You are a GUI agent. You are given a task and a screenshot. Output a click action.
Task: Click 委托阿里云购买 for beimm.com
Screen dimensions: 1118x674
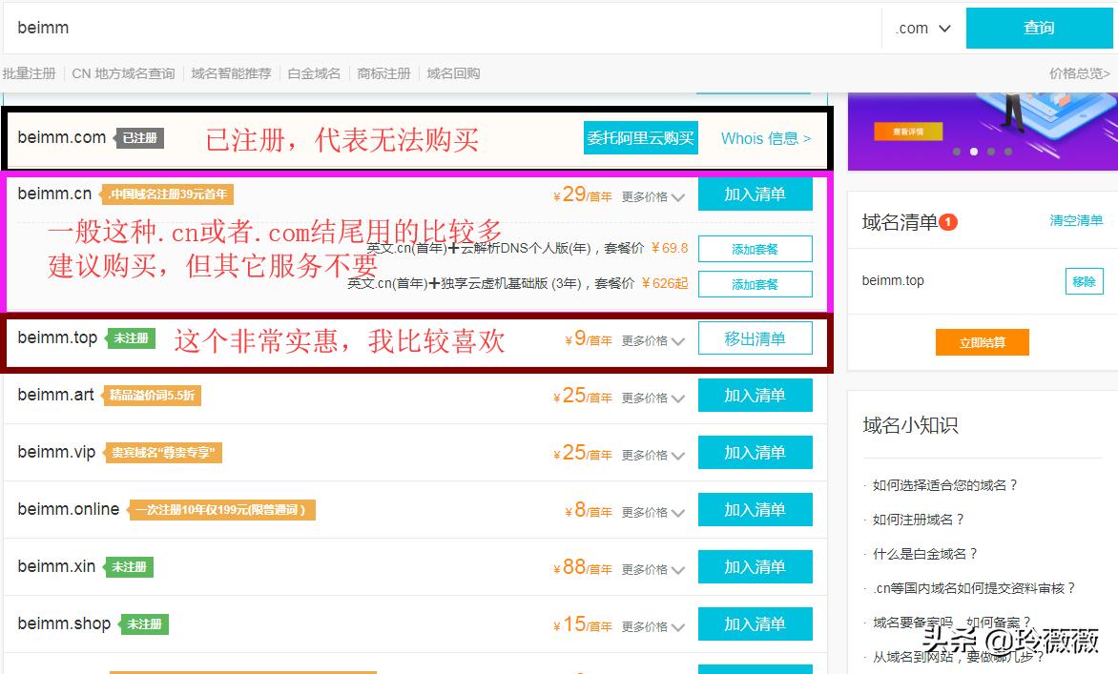640,138
